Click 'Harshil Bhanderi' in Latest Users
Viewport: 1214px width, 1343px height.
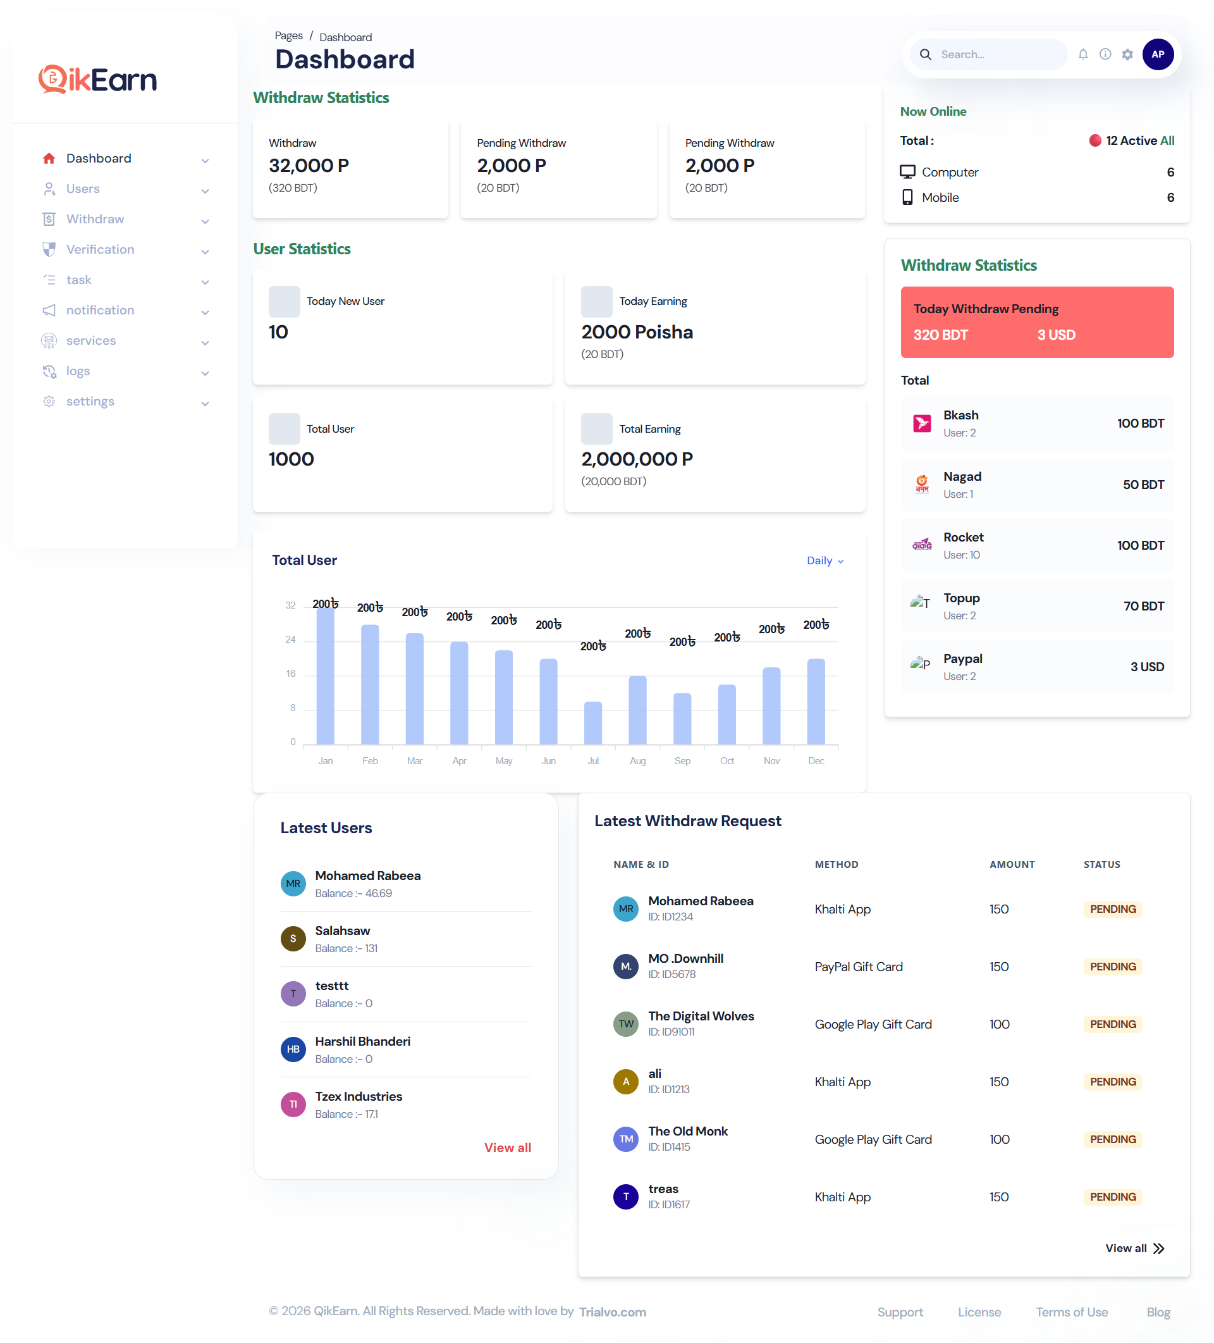362,1041
